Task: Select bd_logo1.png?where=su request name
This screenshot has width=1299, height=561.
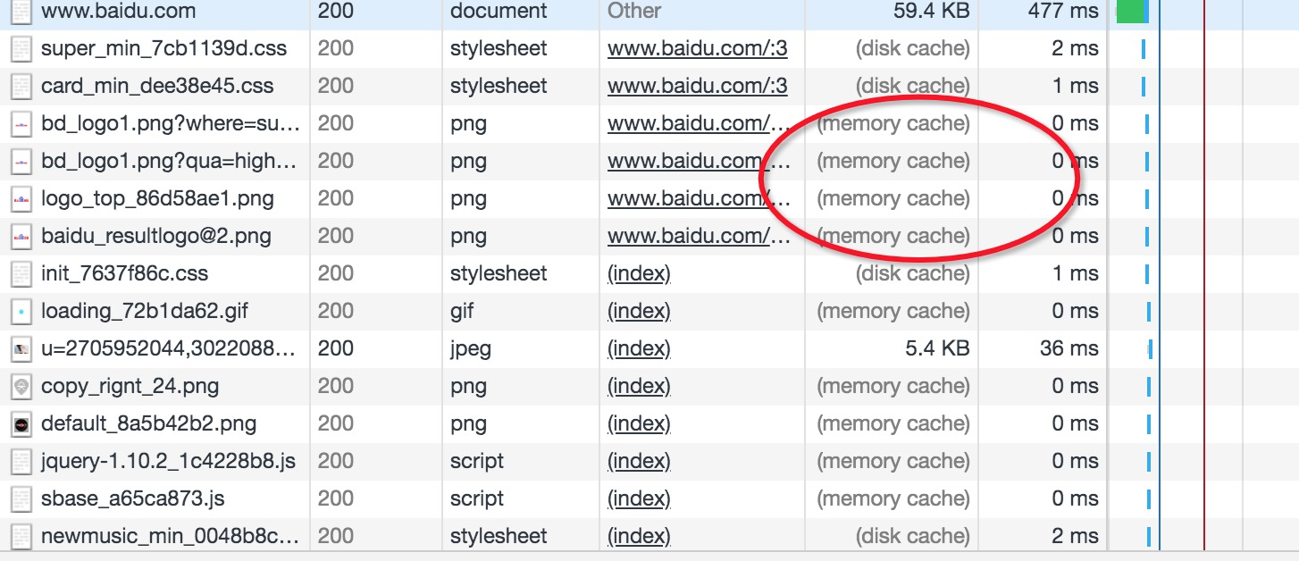Action: 171,123
